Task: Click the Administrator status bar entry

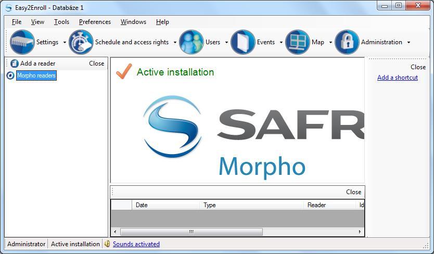Action: pos(27,244)
